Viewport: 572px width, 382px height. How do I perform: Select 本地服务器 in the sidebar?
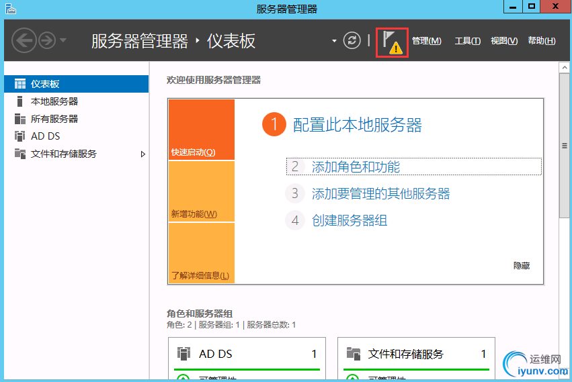(76, 101)
